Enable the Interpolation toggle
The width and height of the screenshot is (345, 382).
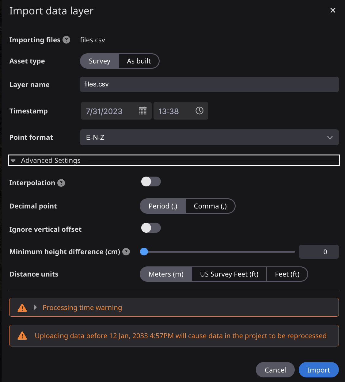151,181
